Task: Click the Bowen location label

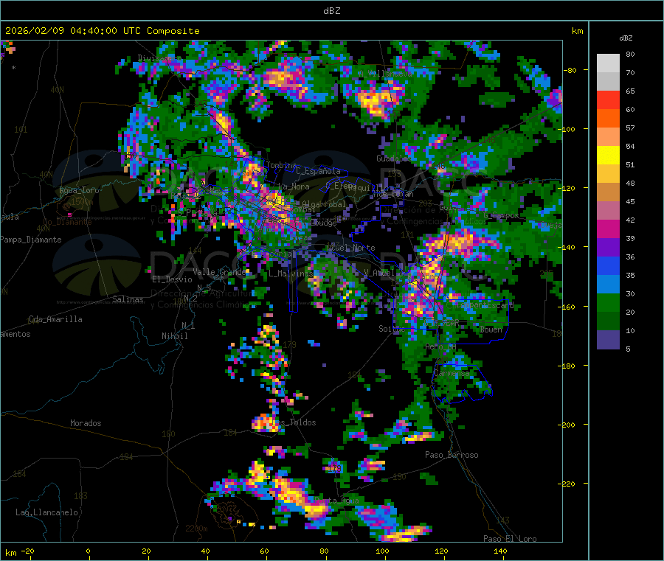Action: [491, 329]
